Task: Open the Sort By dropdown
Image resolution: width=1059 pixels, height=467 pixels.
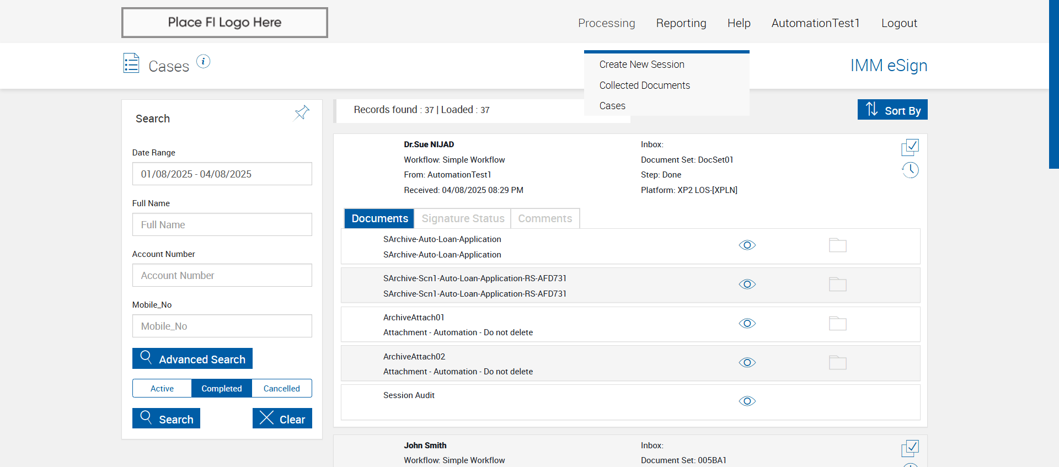Action: [x=892, y=110]
